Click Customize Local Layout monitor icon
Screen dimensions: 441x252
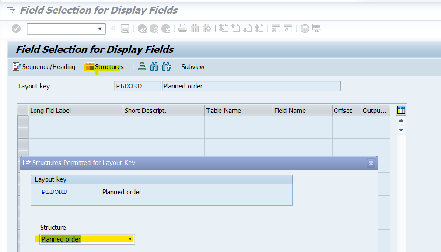(317, 28)
